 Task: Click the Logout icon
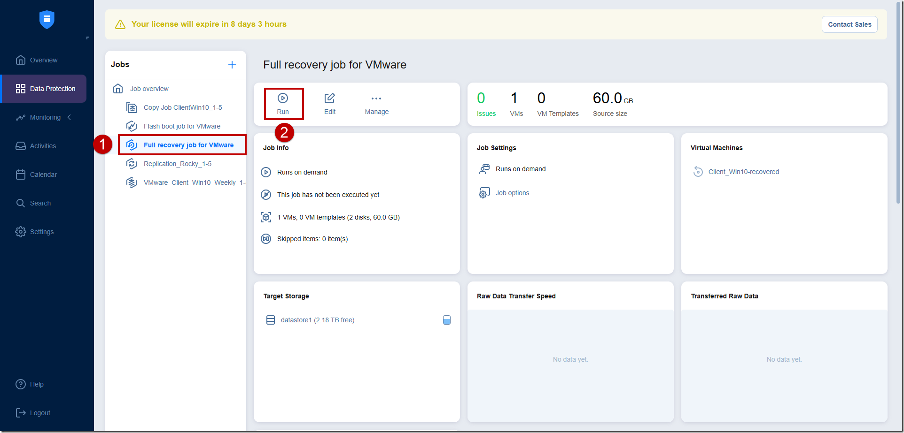point(21,413)
